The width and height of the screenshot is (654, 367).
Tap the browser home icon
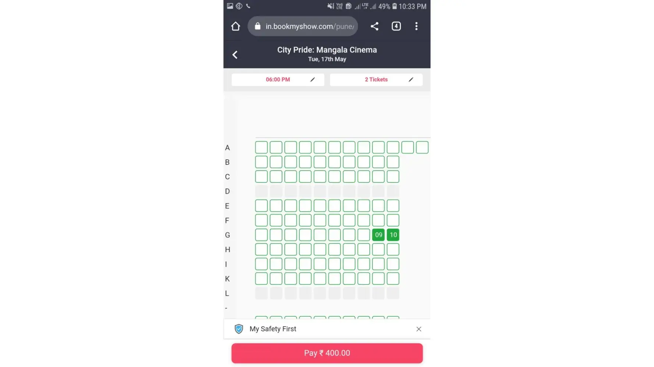(x=235, y=26)
